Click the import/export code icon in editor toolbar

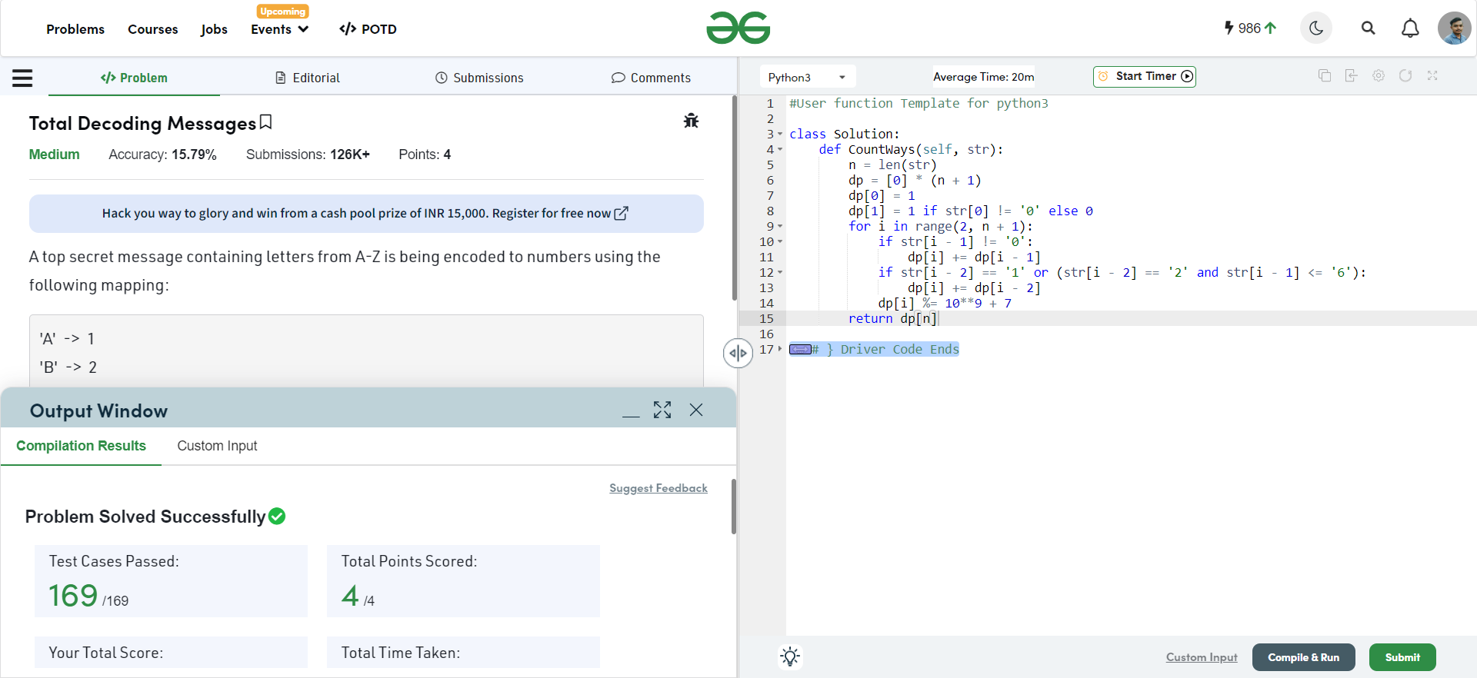(1352, 75)
